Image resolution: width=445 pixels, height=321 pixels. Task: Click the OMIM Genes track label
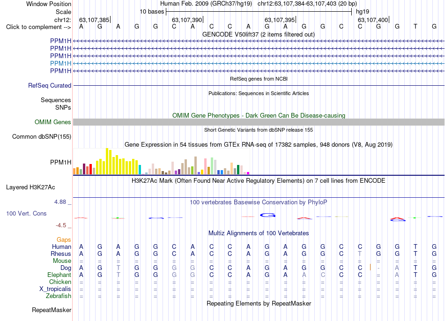[x=52, y=122]
